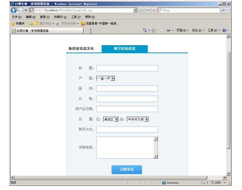Click the RSS feeds icon

[154, 30]
